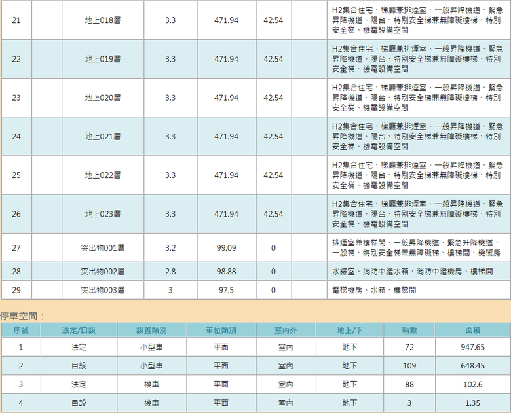
Task: Click usage text starting 電梯機房
Action: tap(374, 290)
